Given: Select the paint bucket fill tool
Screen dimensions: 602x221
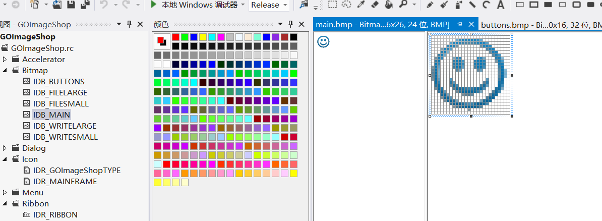Looking at the screenshot, I should click(x=389, y=5).
